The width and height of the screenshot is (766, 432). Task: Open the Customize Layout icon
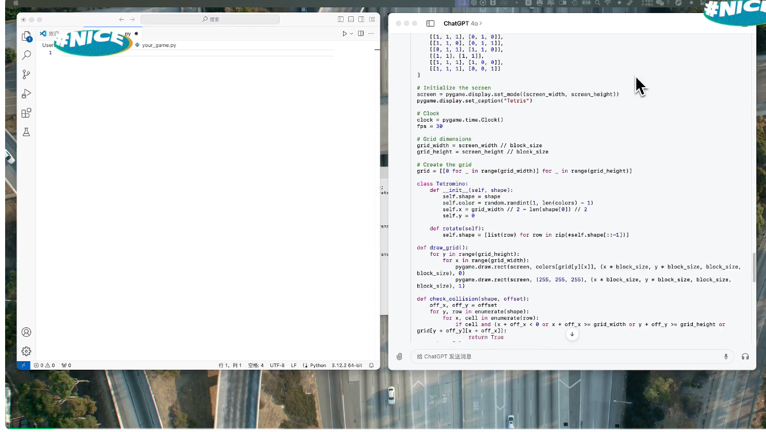(372, 19)
